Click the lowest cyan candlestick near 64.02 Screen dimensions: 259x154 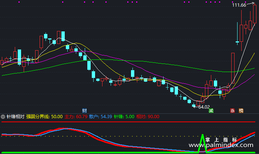coord(194,105)
